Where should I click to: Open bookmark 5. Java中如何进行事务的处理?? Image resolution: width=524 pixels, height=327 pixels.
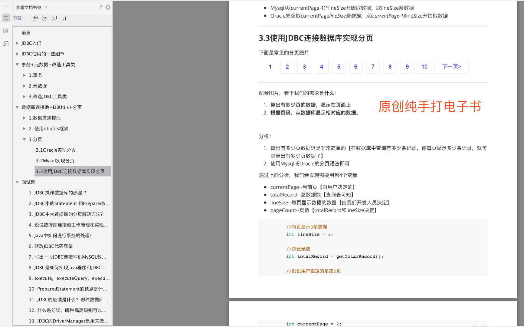tap(60, 236)
